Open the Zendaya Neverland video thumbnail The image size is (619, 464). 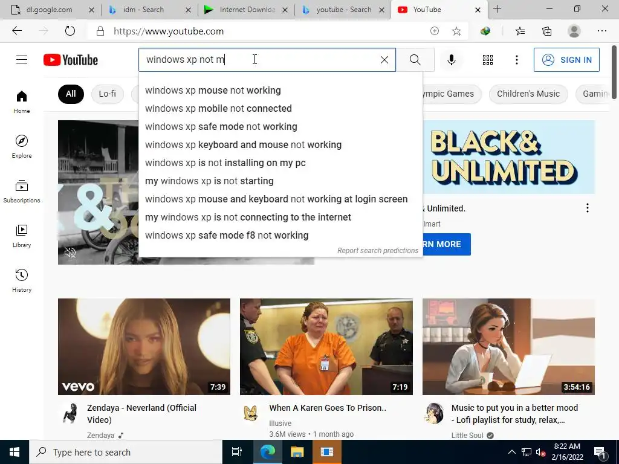pos(144,347)
